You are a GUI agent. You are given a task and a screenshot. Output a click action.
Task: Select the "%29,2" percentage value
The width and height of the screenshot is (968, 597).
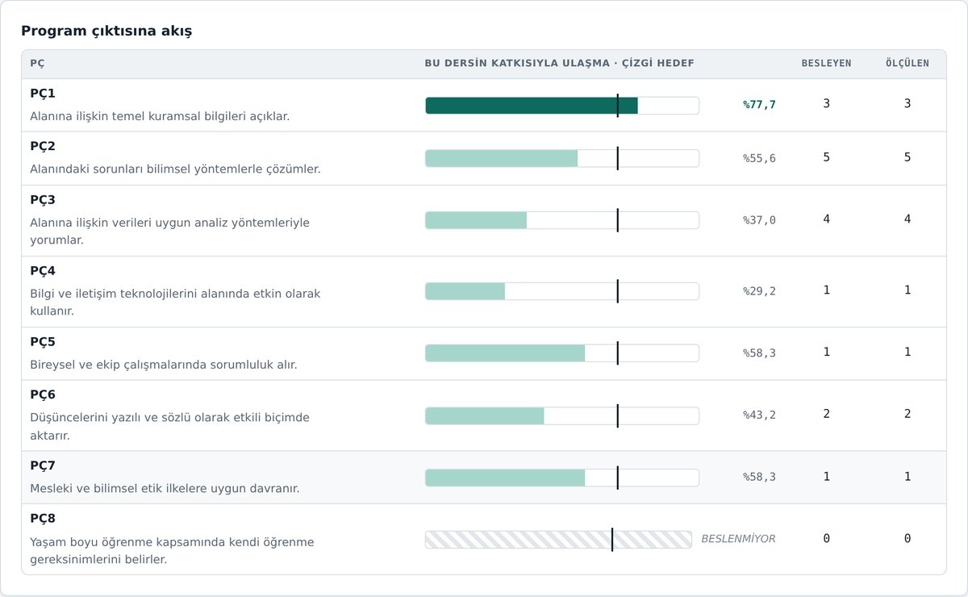pos(759,291)
